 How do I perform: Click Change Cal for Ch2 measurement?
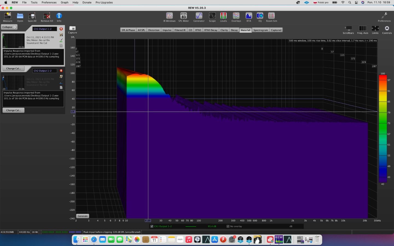[13, 110]
